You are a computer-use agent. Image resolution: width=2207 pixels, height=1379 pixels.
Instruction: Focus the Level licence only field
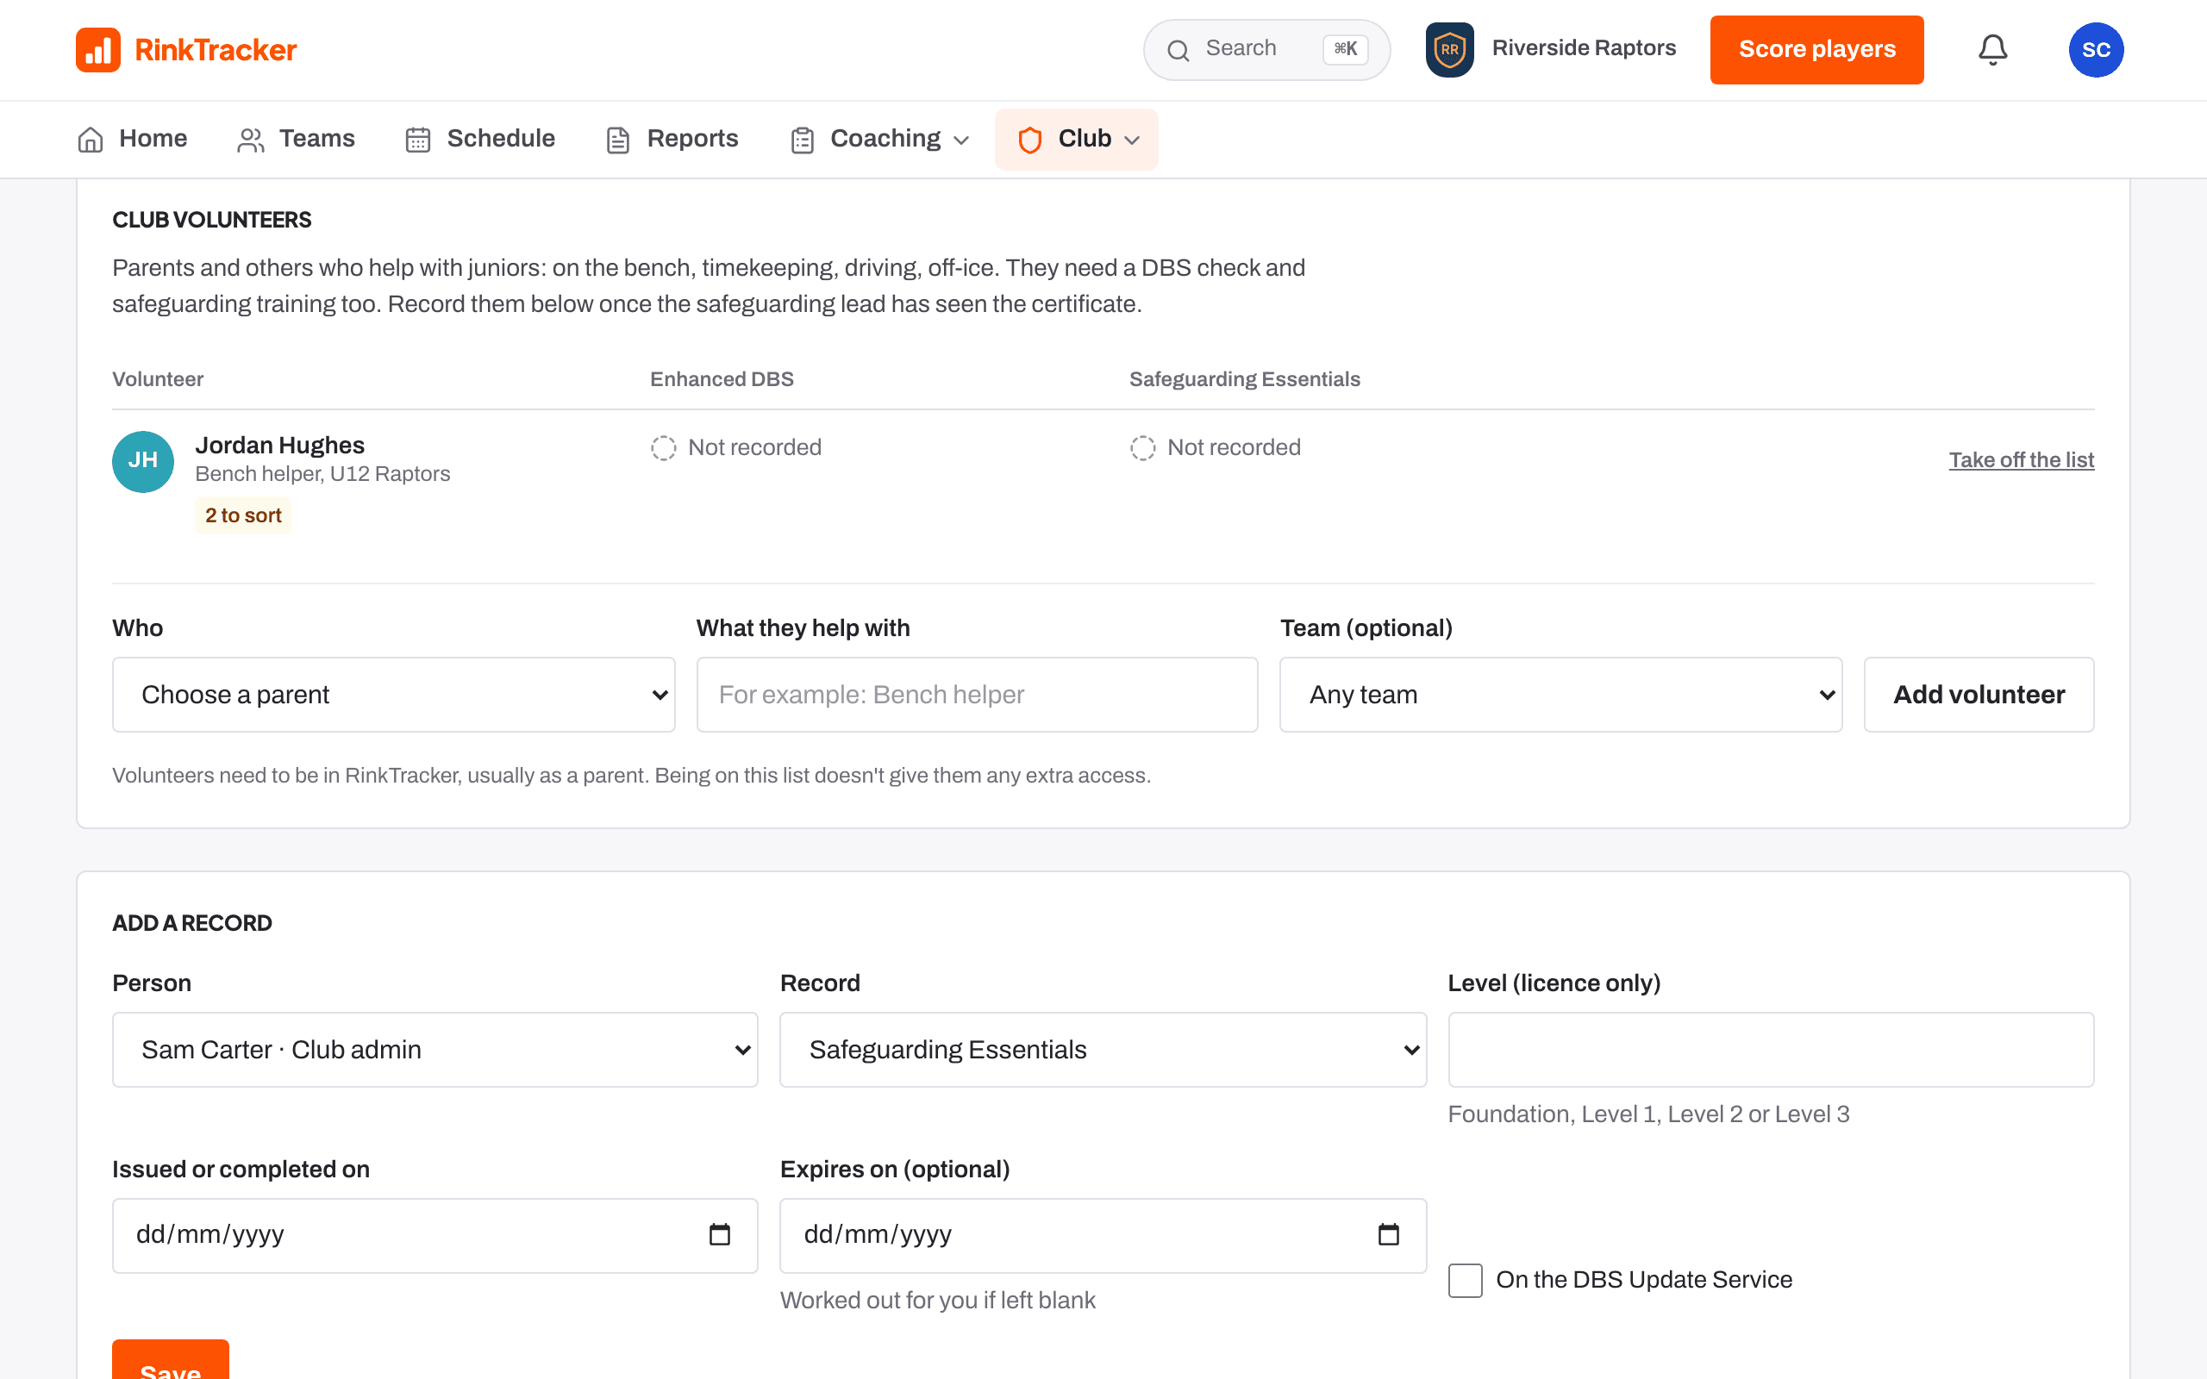click(x=1770, y=1049)
